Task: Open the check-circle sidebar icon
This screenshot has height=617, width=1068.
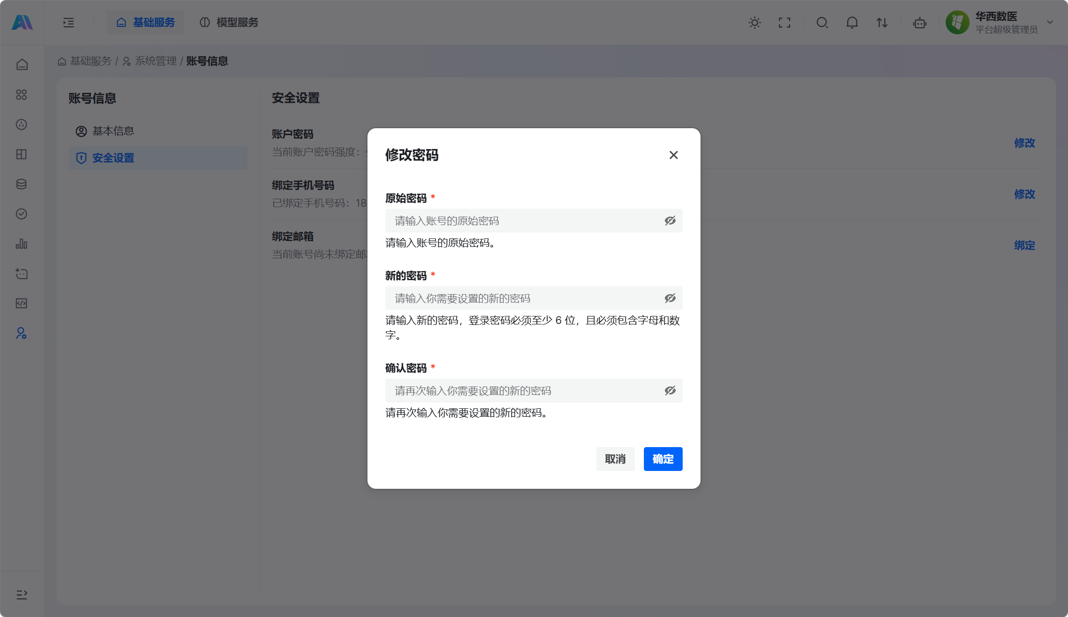Action: tap(21, 214)
